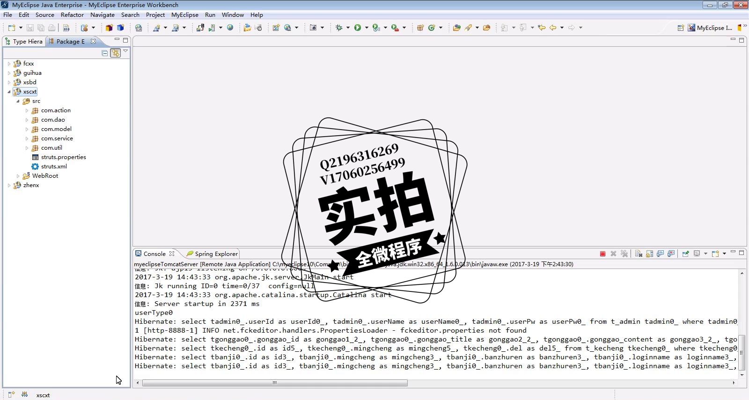The height and width of the screenshot is (400, 749).
Task: Expand the WebRoot folder
Action: click(18, 176)
